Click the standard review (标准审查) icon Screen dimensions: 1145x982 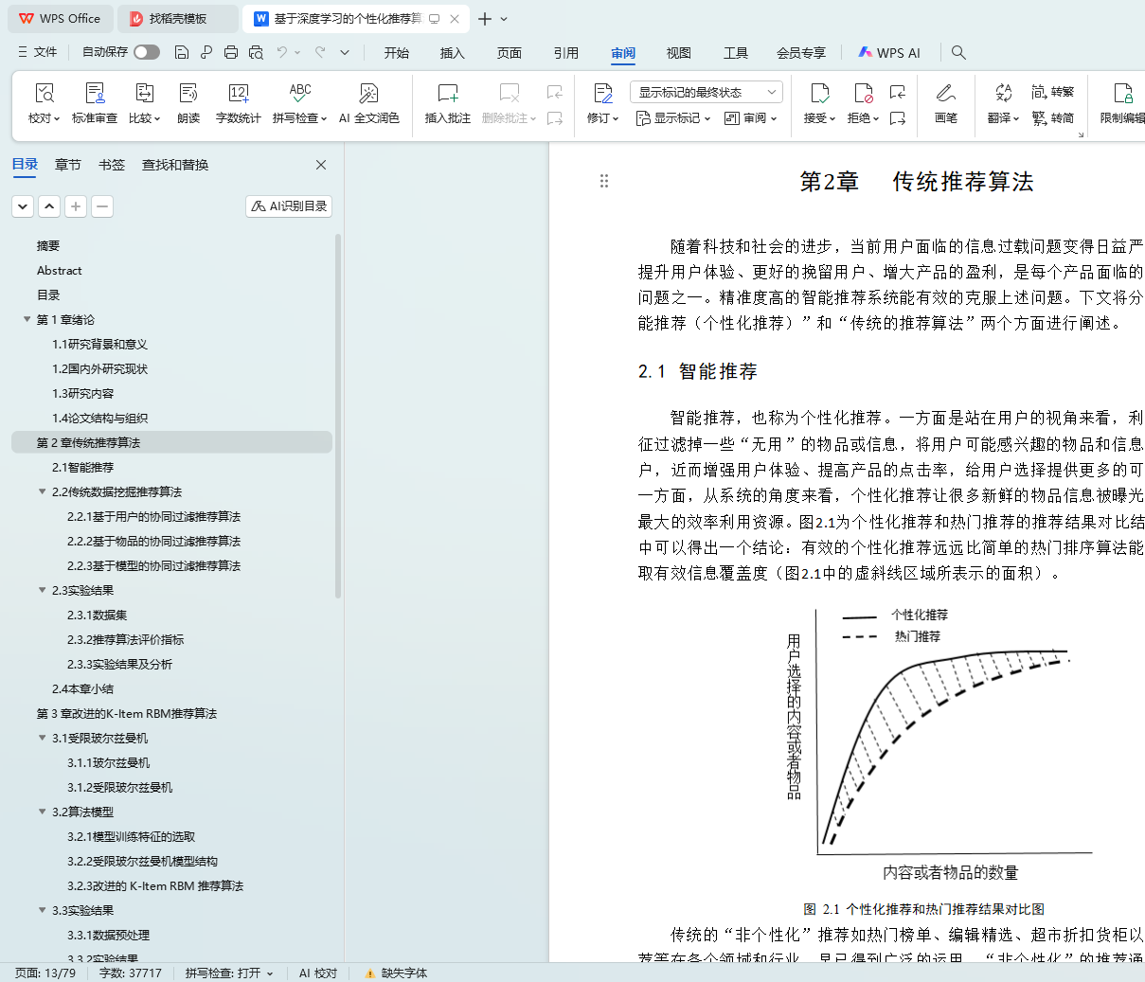(x=95, y=94)
